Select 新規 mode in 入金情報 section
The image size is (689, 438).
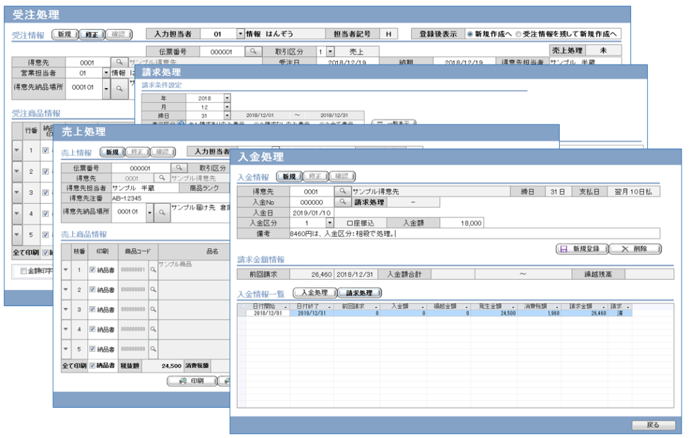pos(289,176)
